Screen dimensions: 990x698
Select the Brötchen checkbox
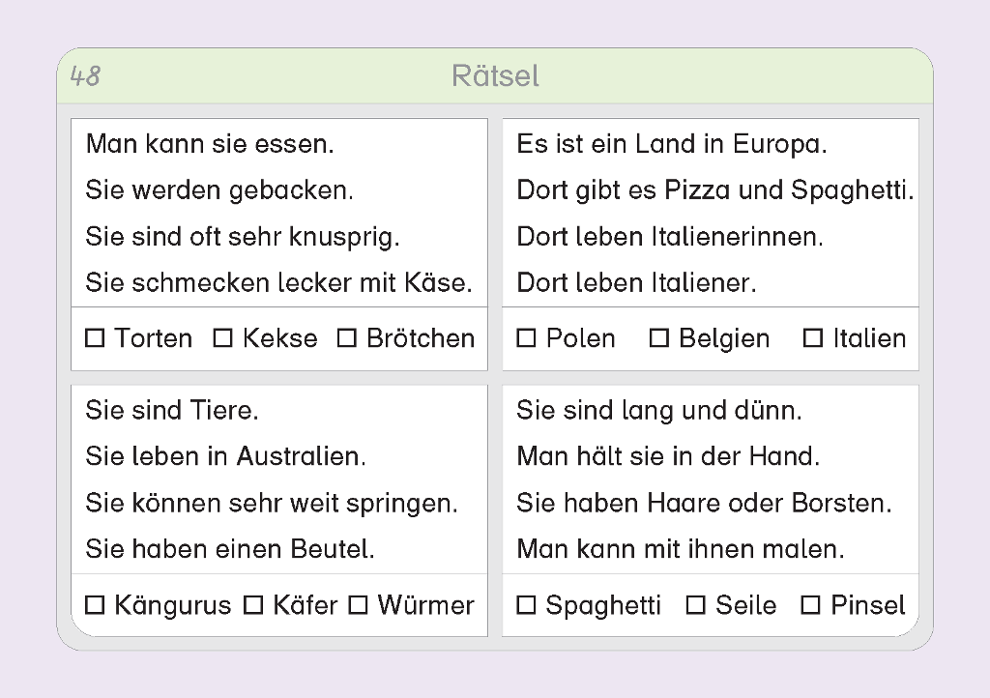click(347, 338)
